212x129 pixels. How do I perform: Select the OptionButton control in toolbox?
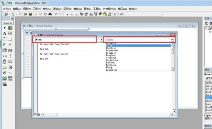coord(10,45)
